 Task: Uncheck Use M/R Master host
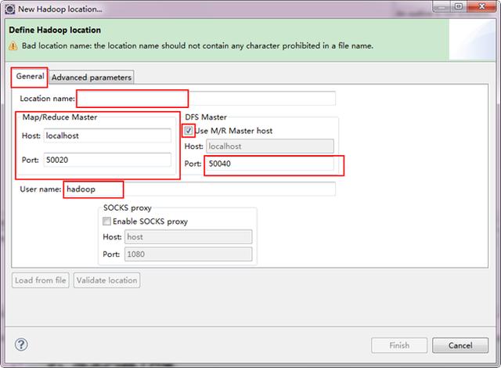point(188,130)
